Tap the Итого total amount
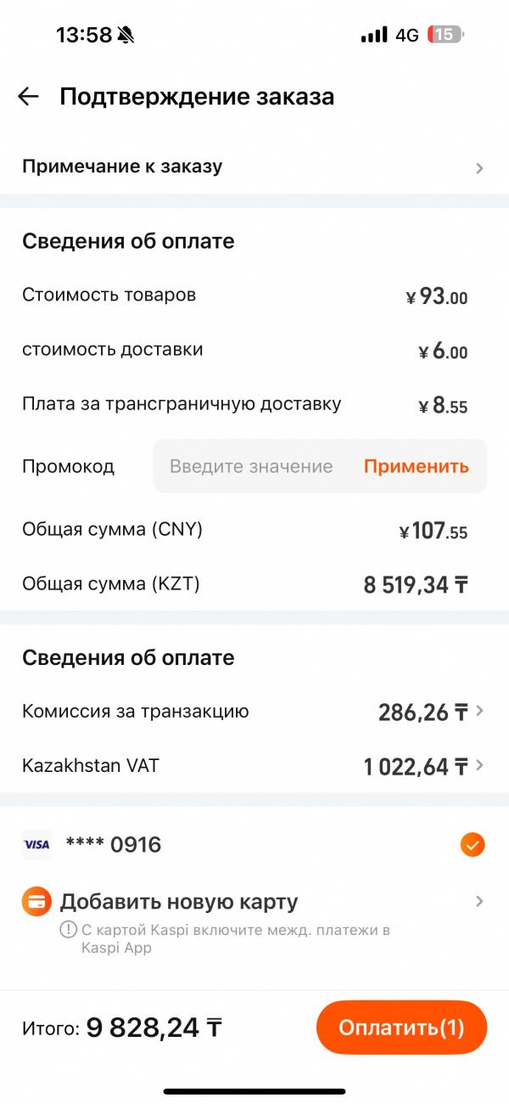This screenshot has height=1104, width=509. point(154,1028)
